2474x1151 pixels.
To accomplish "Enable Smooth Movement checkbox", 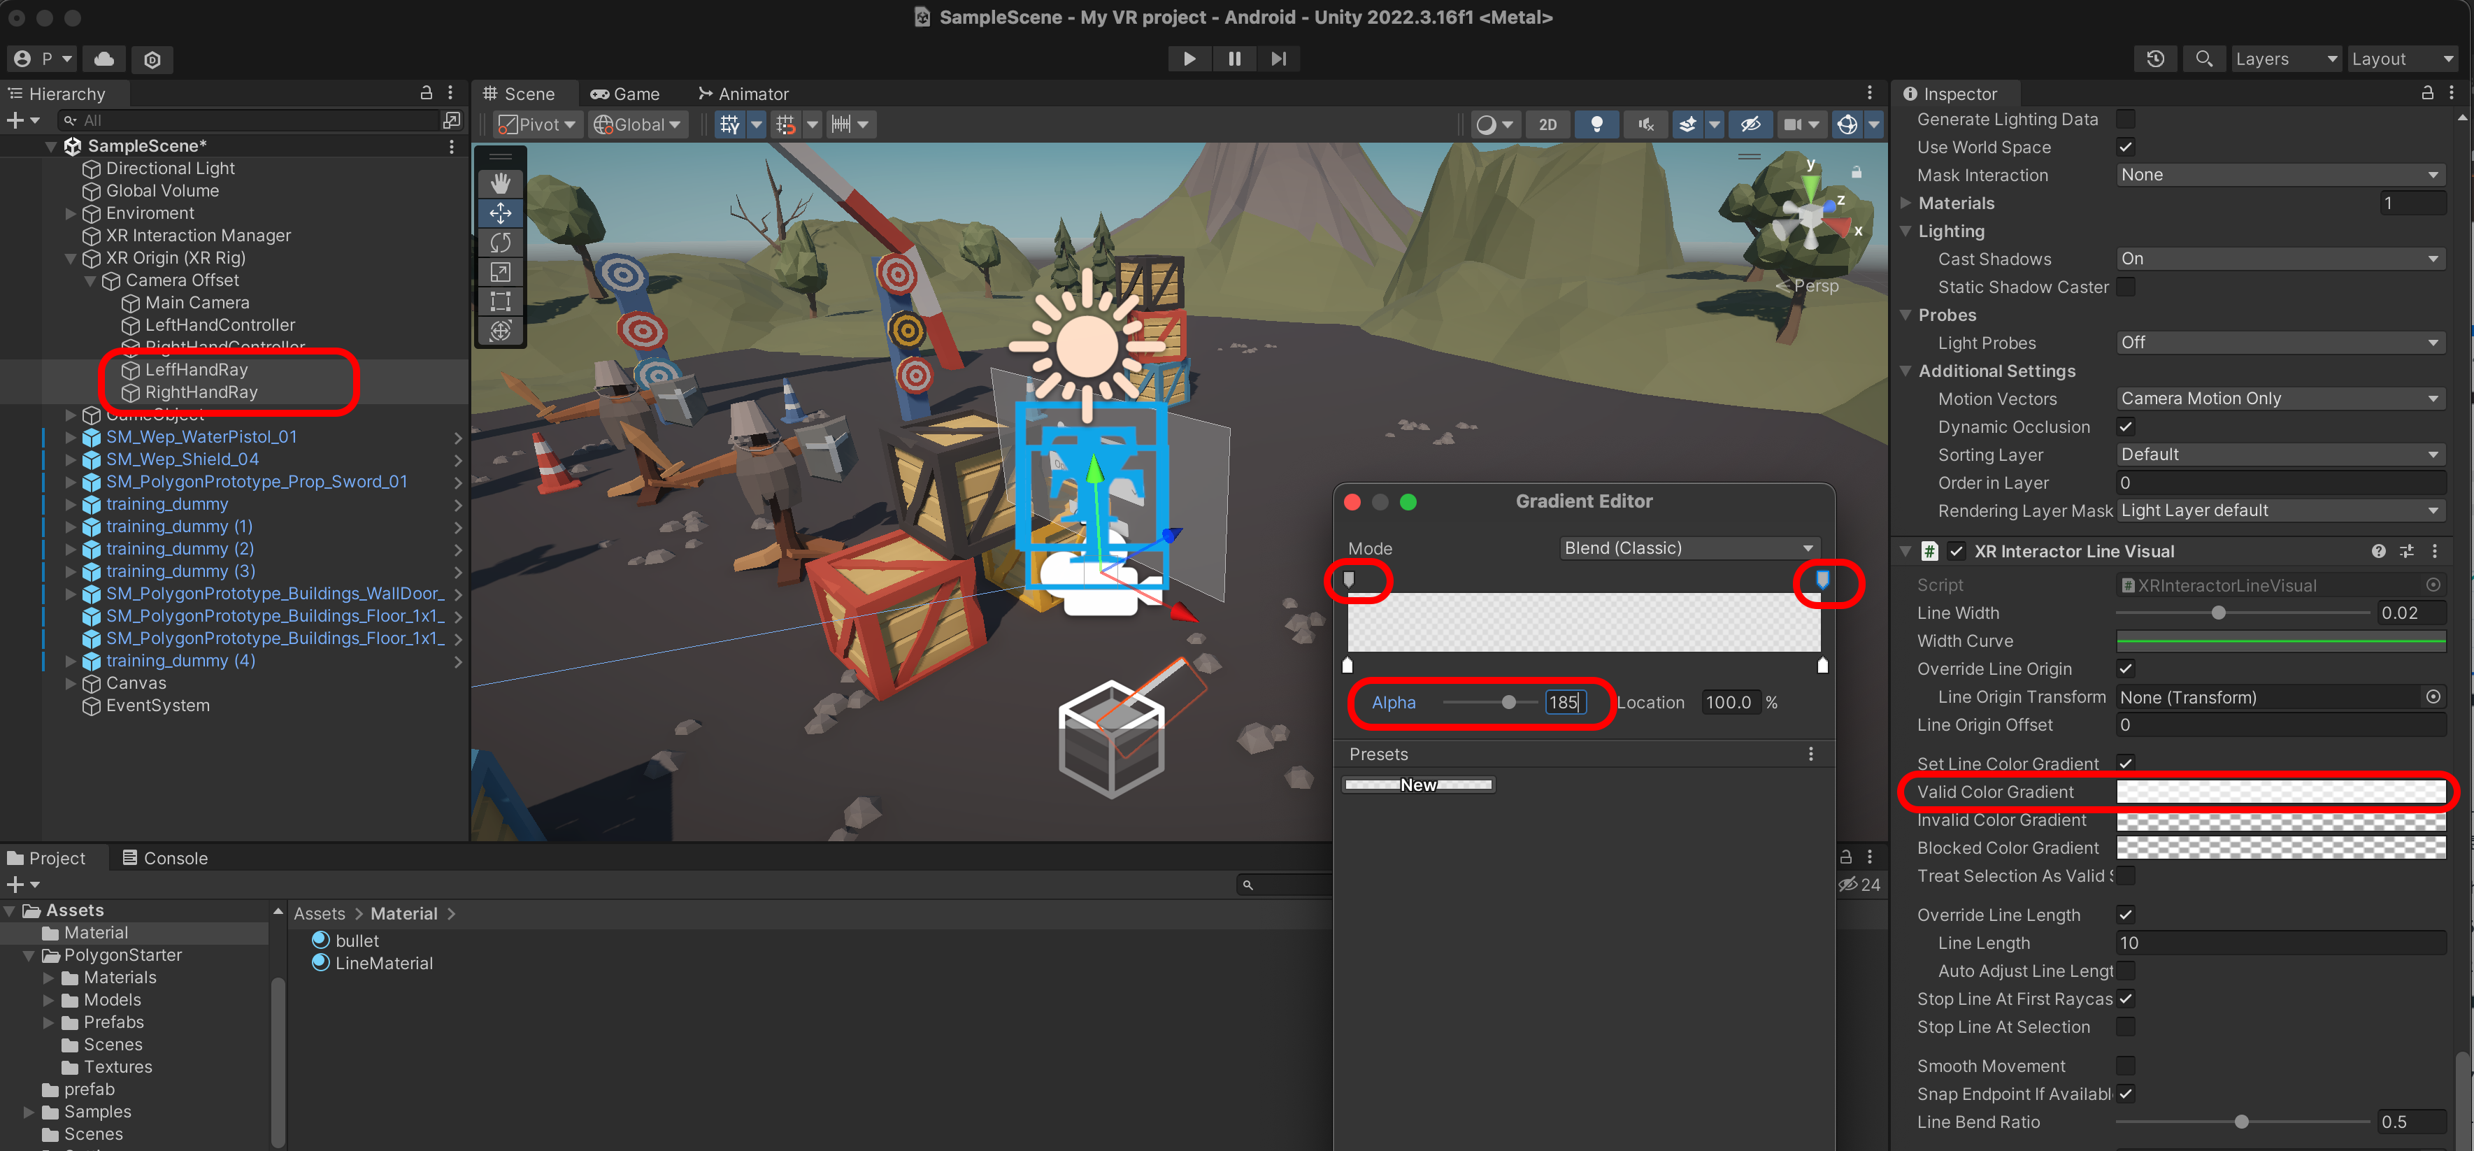I will point(2124,1066).
